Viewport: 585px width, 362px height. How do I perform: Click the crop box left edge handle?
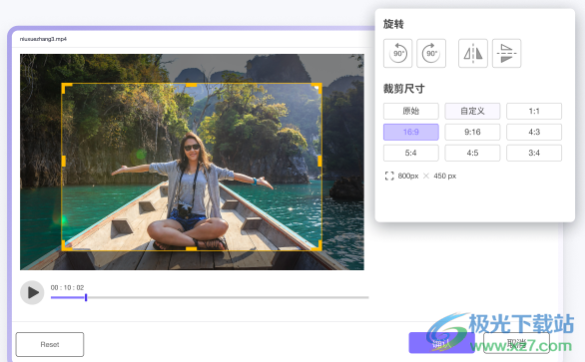coord(64,161)
